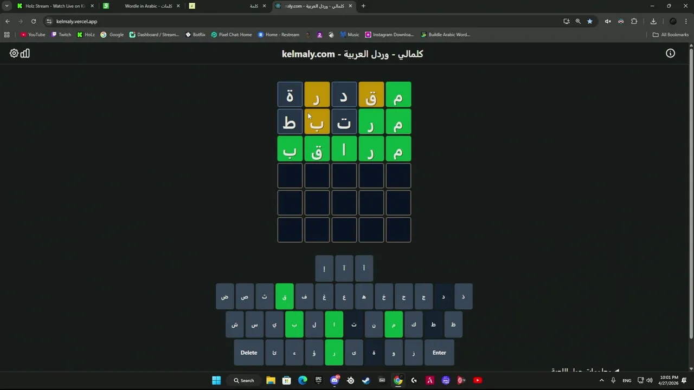Image resolution: width=694 pixels, height=390 pixels.
Task: Open All Bookmarks folder
Action: [x=671, y=35]
